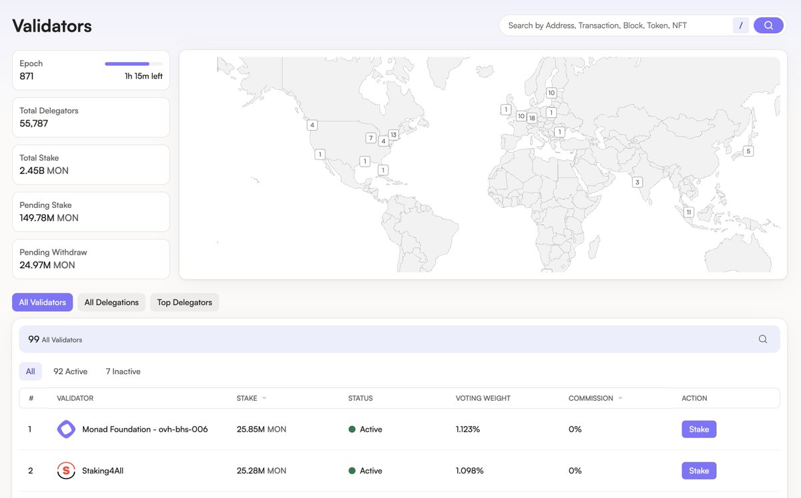
Task: Click map marker showing 3 validators
Action: 637,182
